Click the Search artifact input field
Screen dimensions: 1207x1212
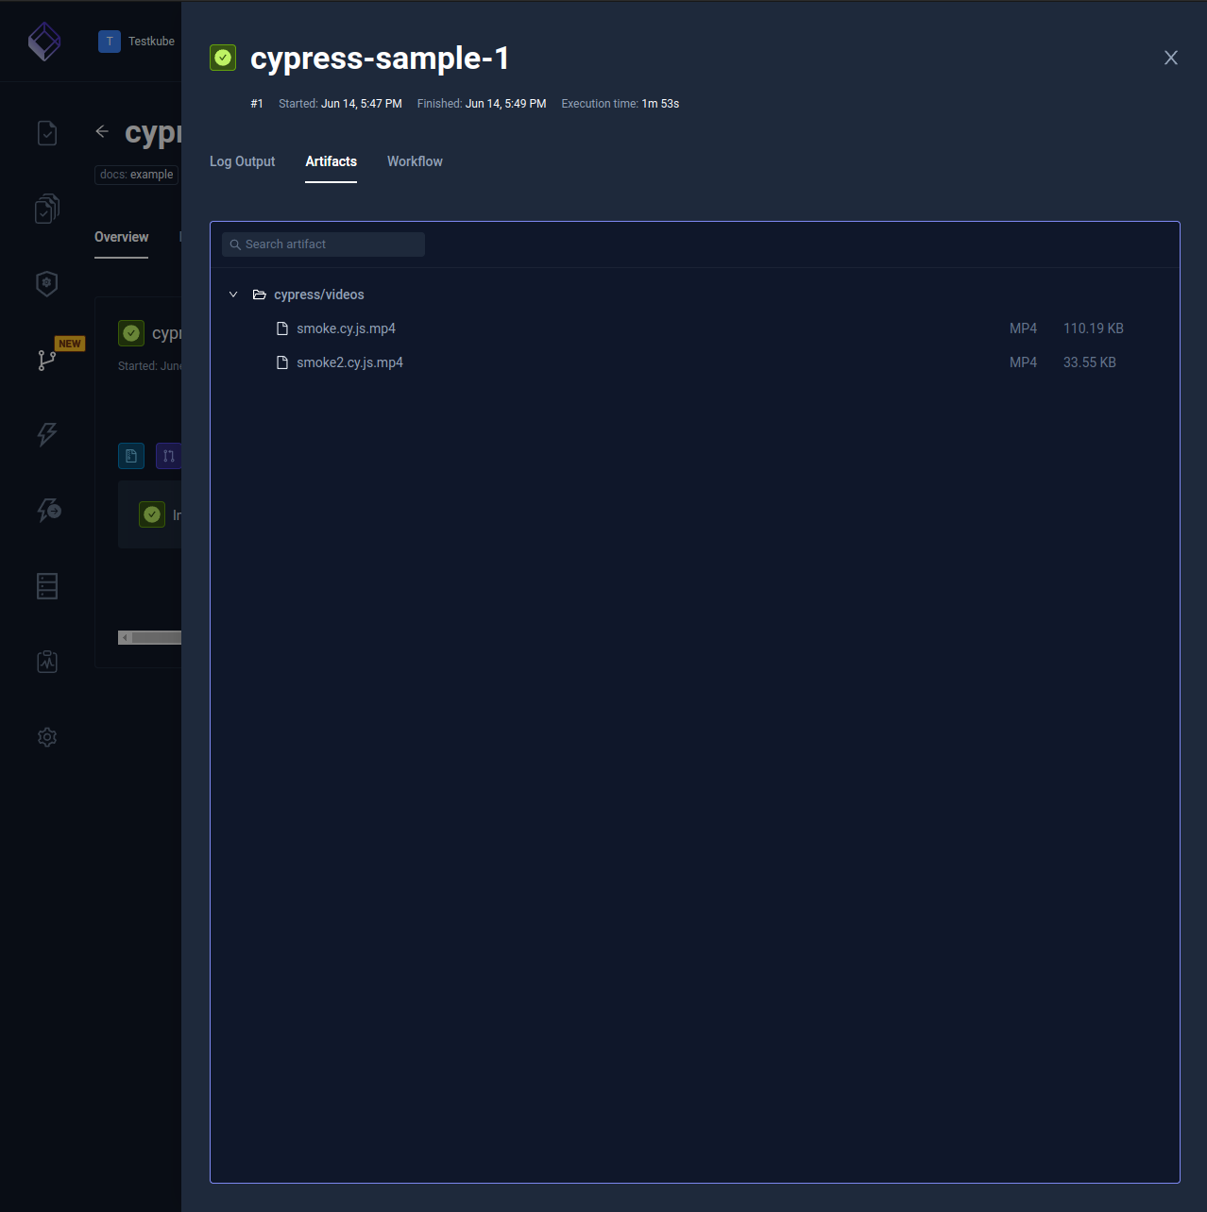323,244
